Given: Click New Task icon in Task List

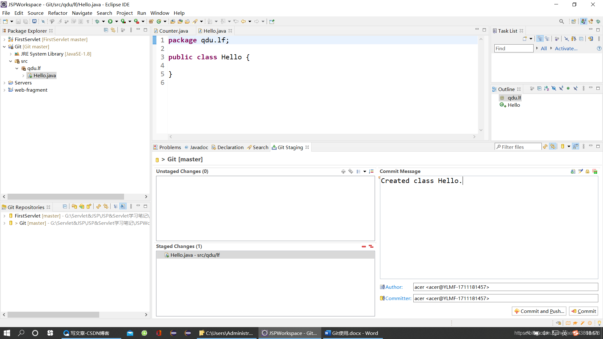Looking at the screenshot, I should pyautogui.click(x=525, y=39).
